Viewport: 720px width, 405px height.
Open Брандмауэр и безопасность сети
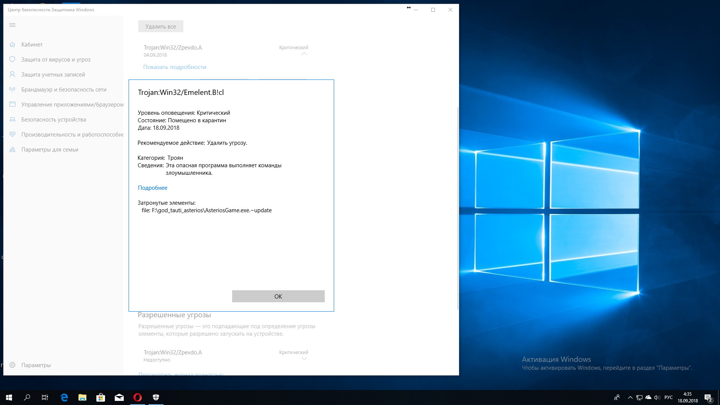(x=63, y=90)
